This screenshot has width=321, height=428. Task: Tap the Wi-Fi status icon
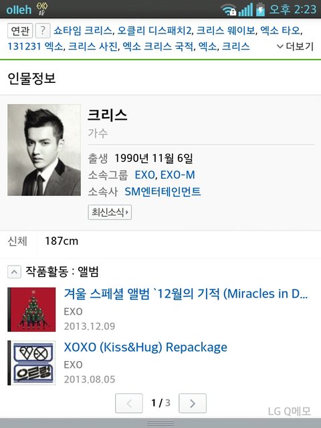tap(229, 10)
